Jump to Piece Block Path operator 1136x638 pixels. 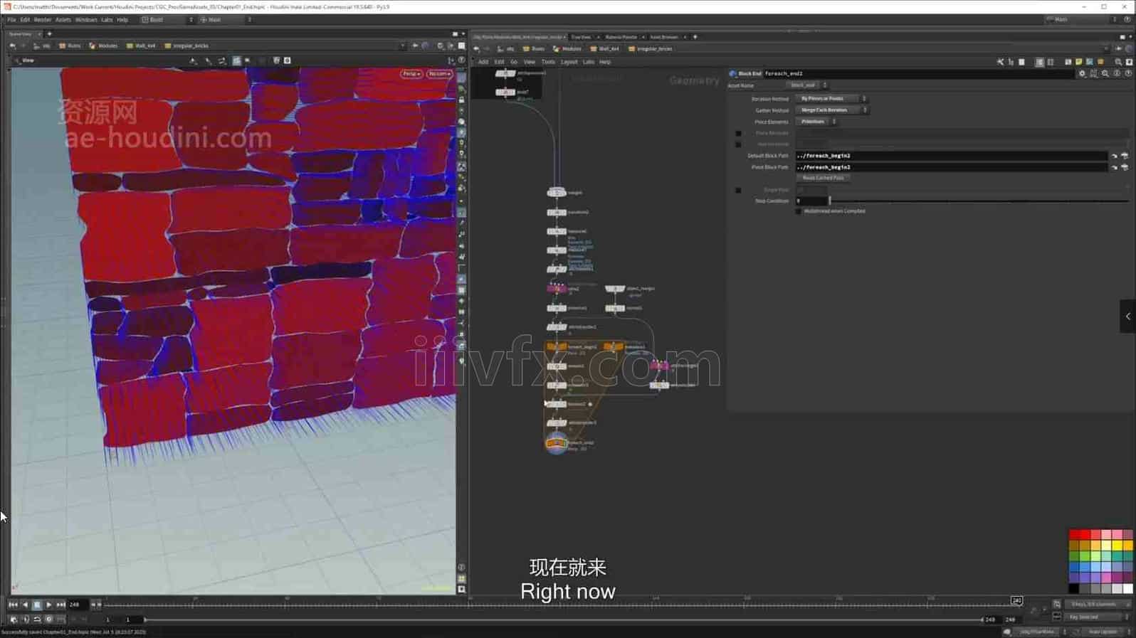pyautogui.click(x=1115, y=167)
